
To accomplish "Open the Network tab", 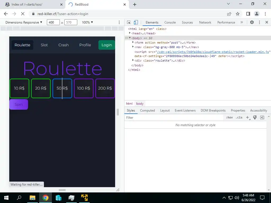I will click(205, 22).
